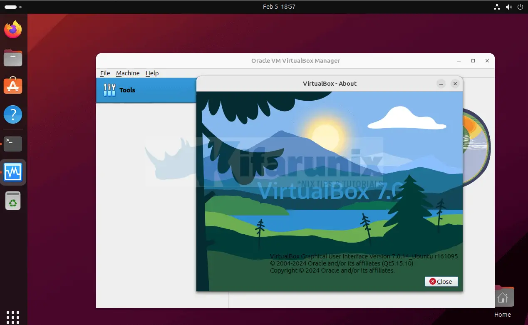The width and height of the screenshot is (528, 325).
Task: Minimize the VirtualBox About dialog
Action: click(441, 84)
